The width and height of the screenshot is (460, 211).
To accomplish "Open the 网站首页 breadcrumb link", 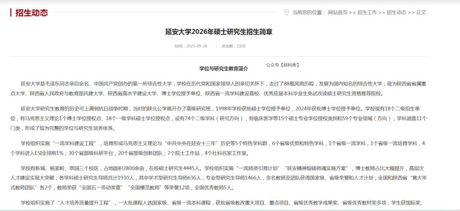I will pyautogui.click(x=337, y=12).
